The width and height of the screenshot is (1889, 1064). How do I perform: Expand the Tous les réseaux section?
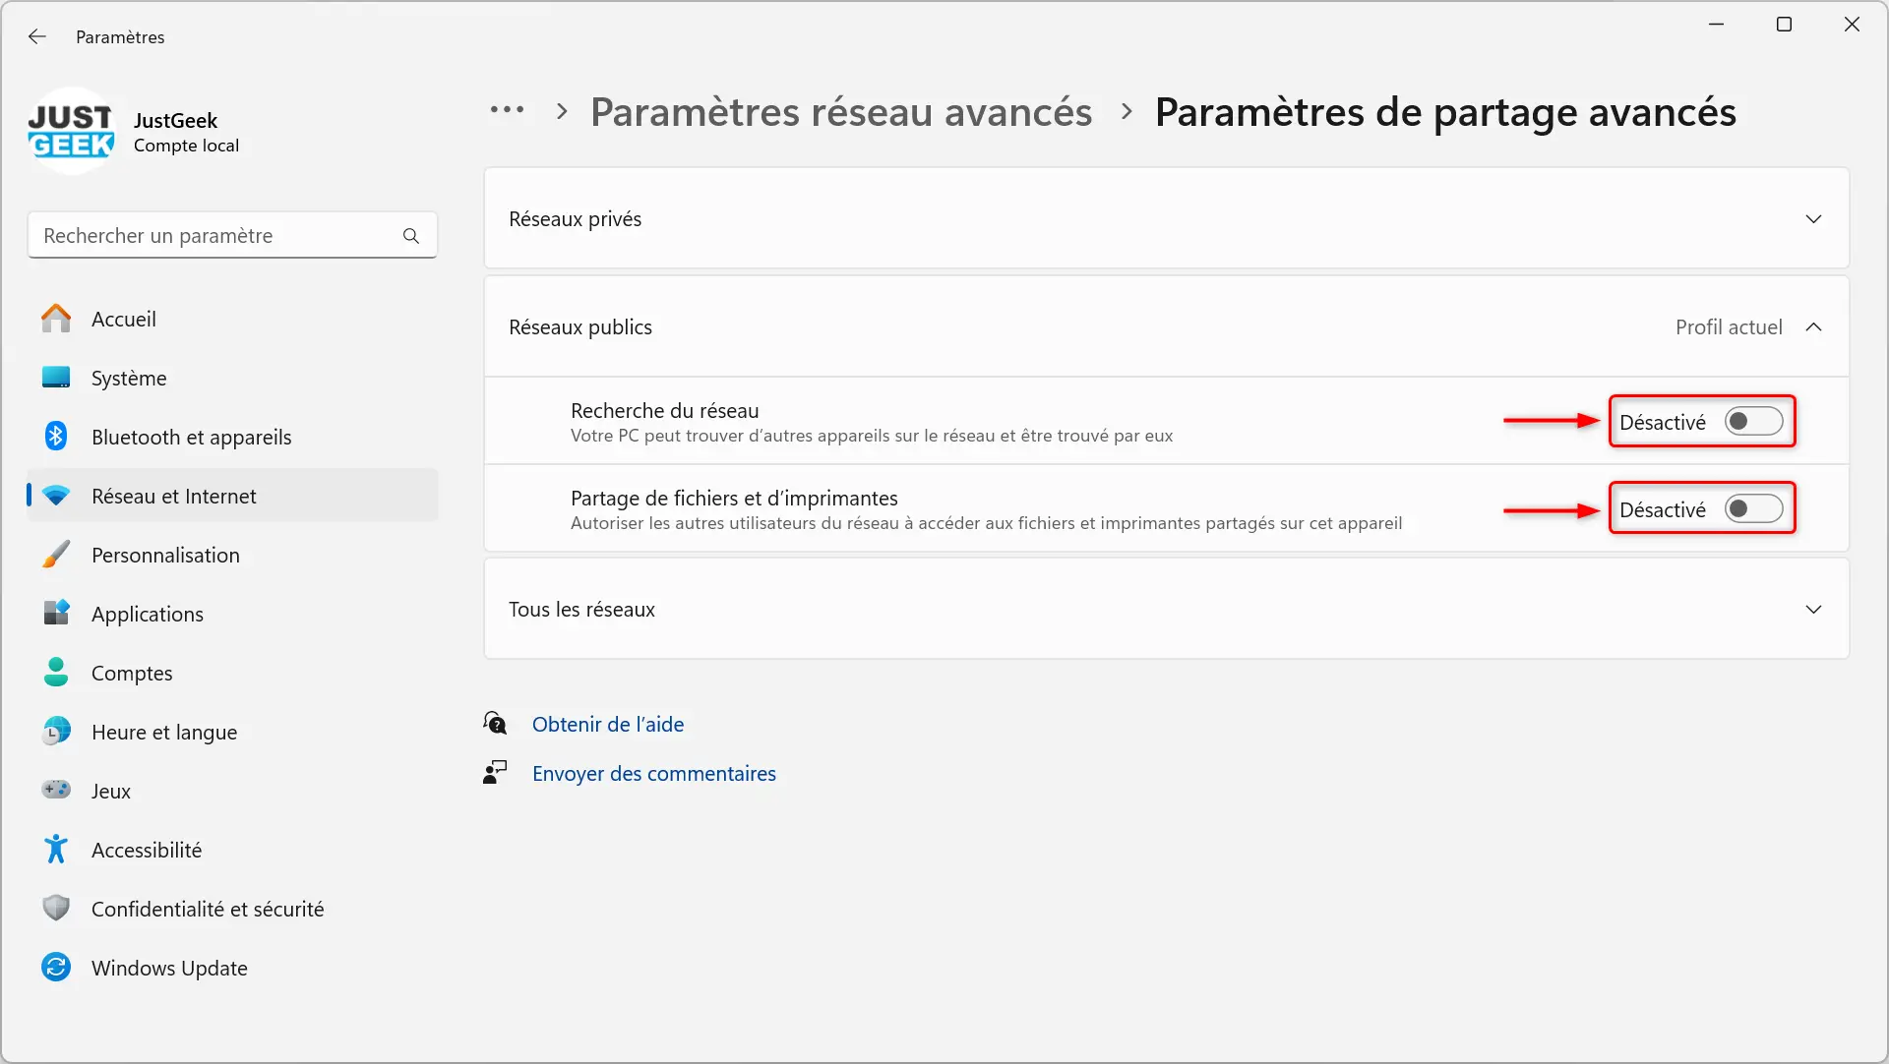(x=1814, y=609)
